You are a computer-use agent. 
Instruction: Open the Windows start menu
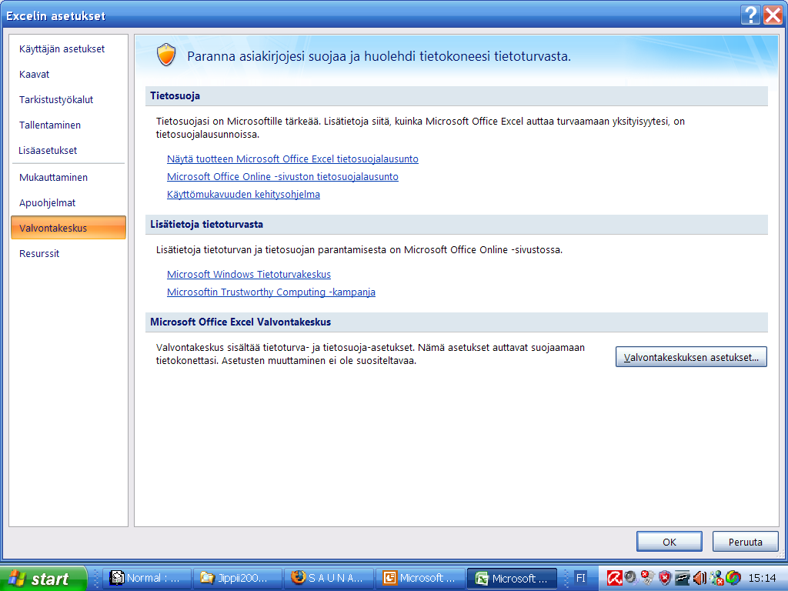click(x=44, y=579)
